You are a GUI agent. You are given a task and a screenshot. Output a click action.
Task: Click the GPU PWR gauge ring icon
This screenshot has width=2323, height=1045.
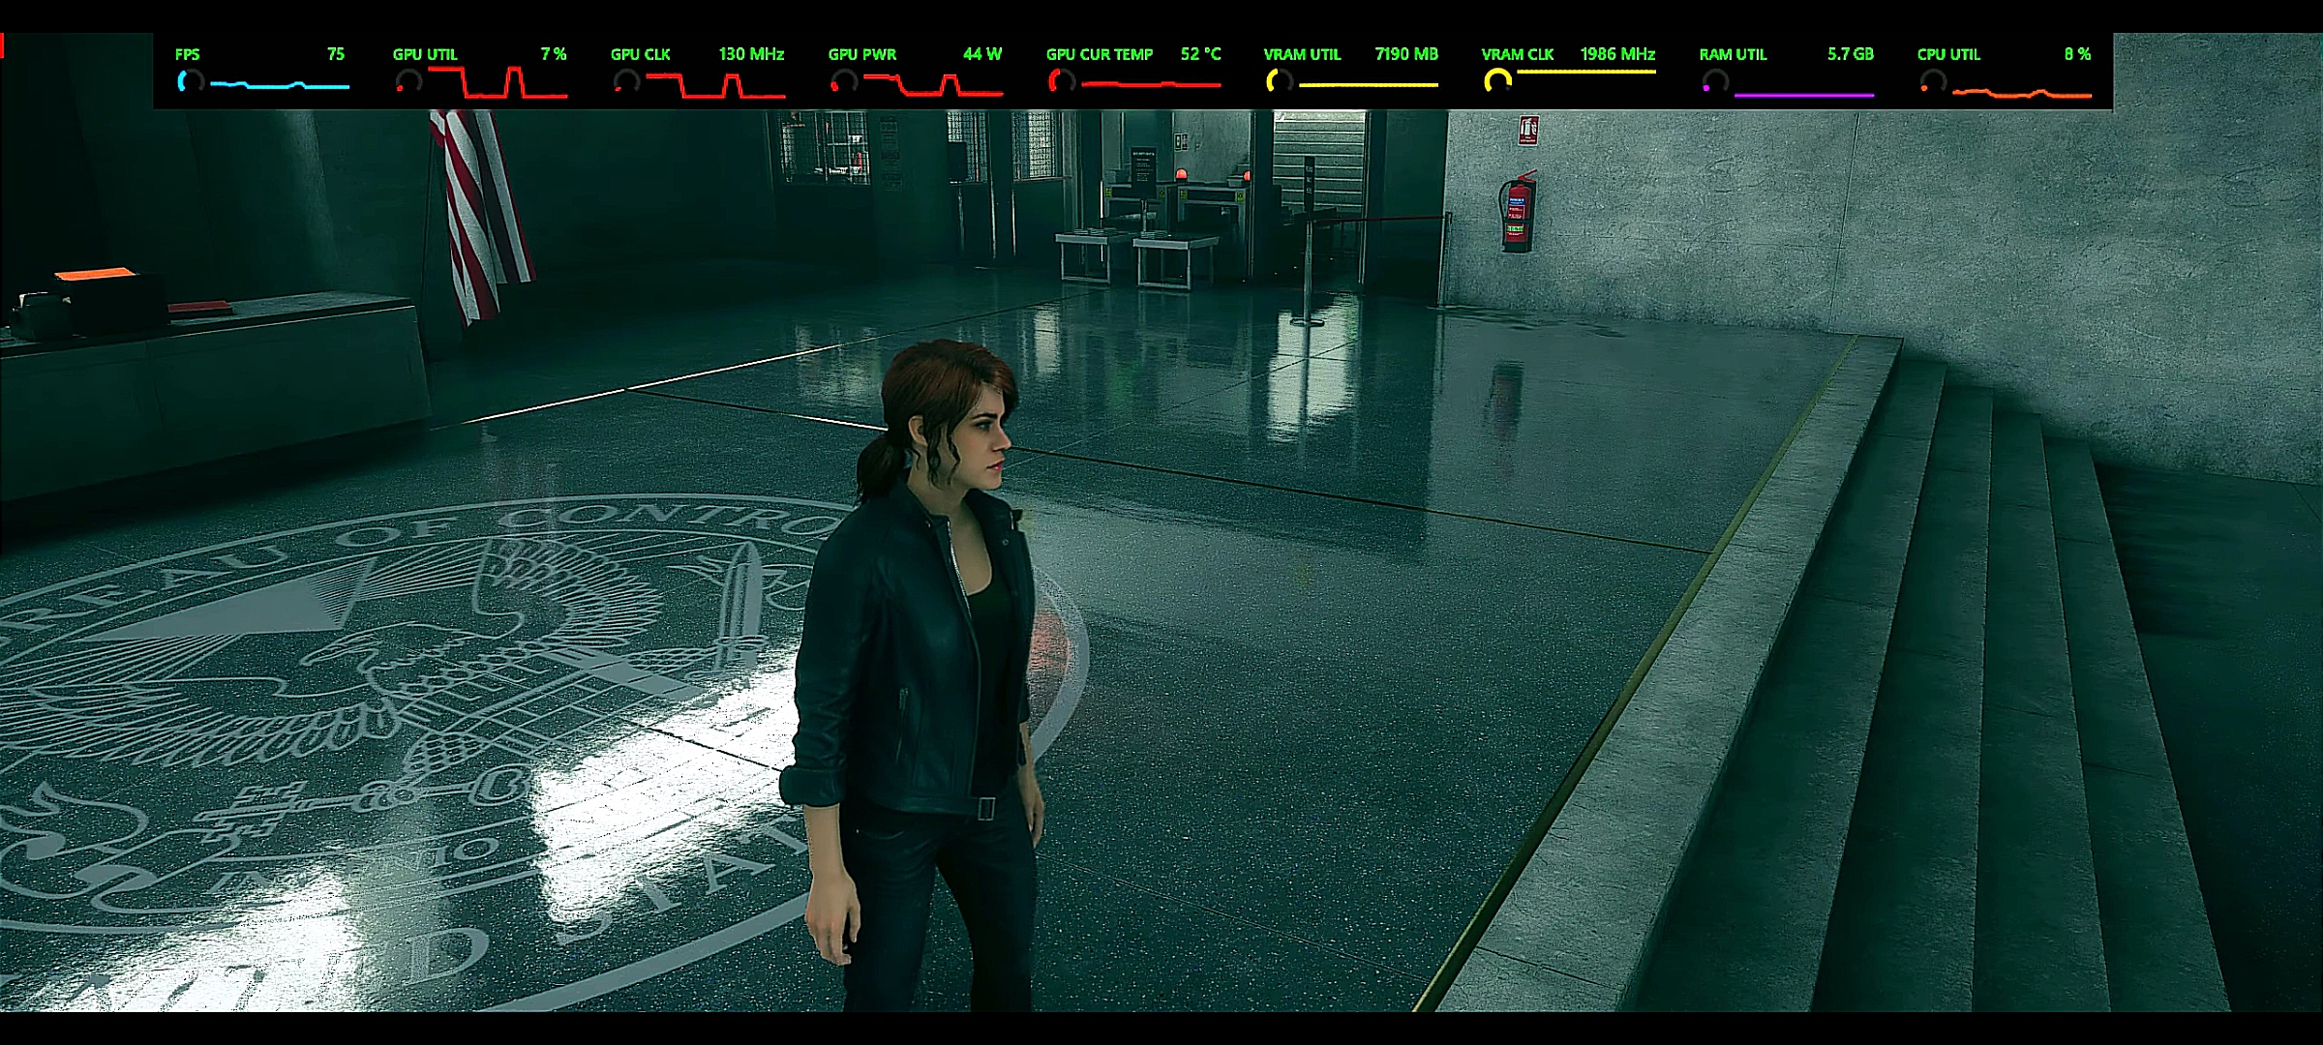tap(843, 82)
